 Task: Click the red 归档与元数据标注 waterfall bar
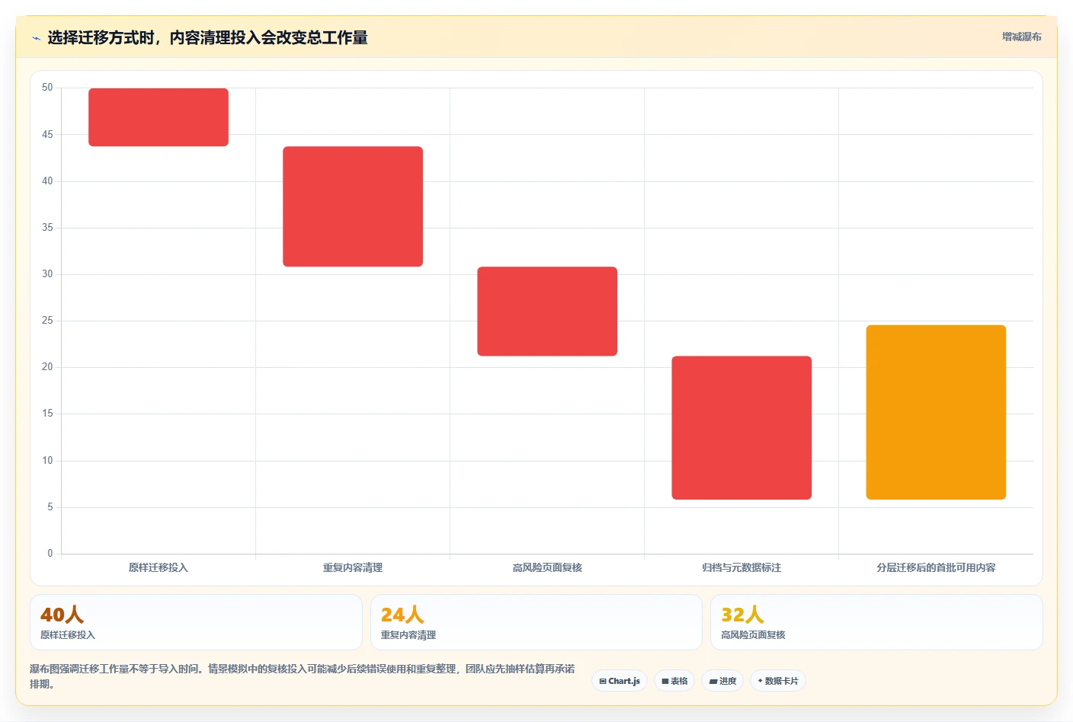pyautogui.click(x=741, y=428)
